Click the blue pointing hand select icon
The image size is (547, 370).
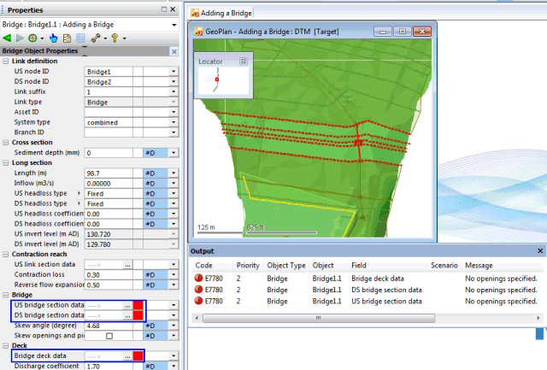click(53, 38)
